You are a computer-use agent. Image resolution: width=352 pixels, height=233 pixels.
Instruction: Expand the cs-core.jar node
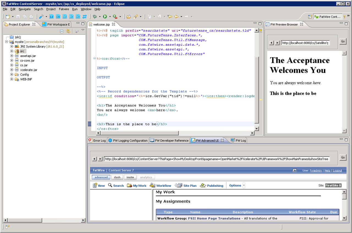tap(12, 60)
